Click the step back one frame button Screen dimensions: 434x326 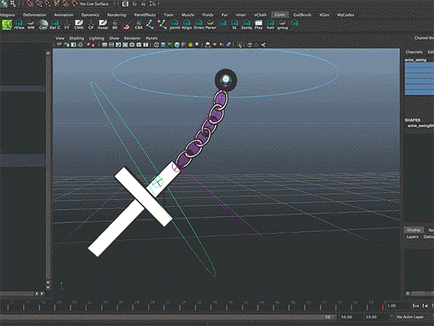click(425, 306)
